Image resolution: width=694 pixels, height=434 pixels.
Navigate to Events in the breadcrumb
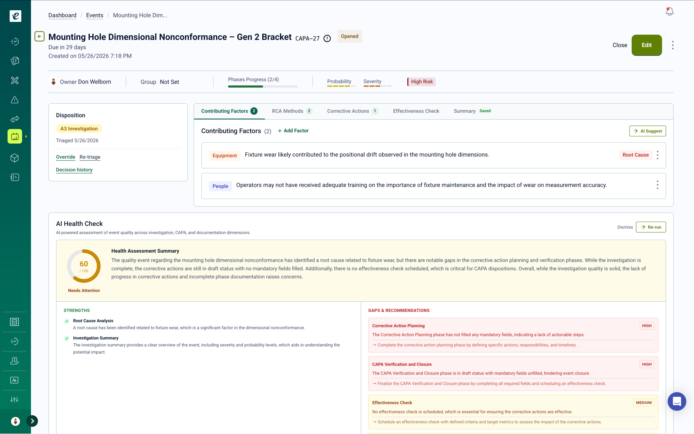95,15
